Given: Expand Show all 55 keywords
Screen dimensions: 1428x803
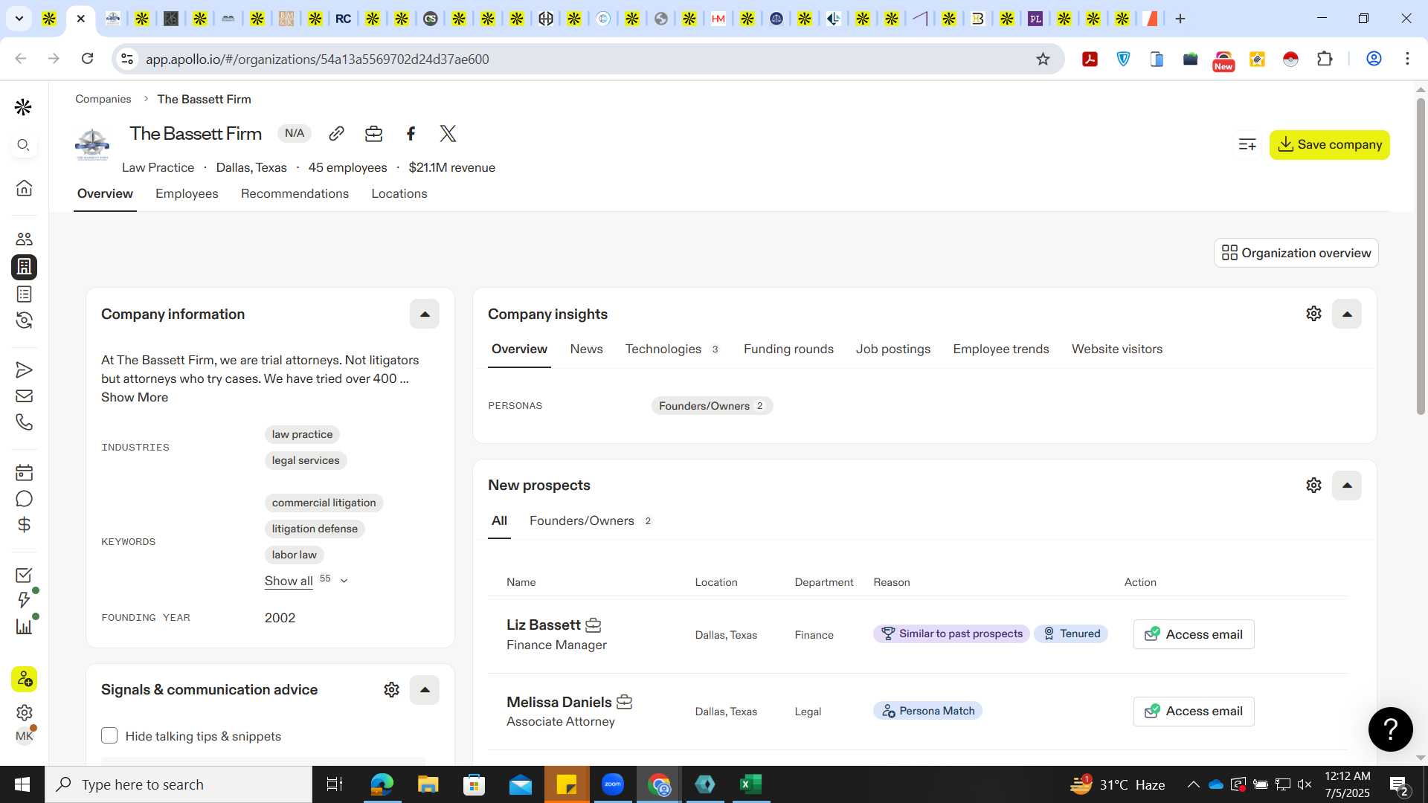Looking at the screenshot, I should click(x=306, y=581).
